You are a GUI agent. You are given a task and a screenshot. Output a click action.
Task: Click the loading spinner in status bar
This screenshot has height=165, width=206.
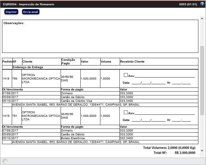(x=5, y=161)
